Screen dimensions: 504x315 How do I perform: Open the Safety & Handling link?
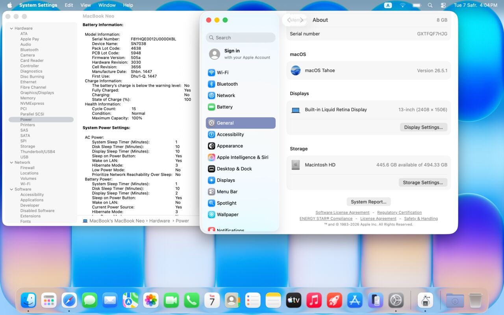pos(421,218)
